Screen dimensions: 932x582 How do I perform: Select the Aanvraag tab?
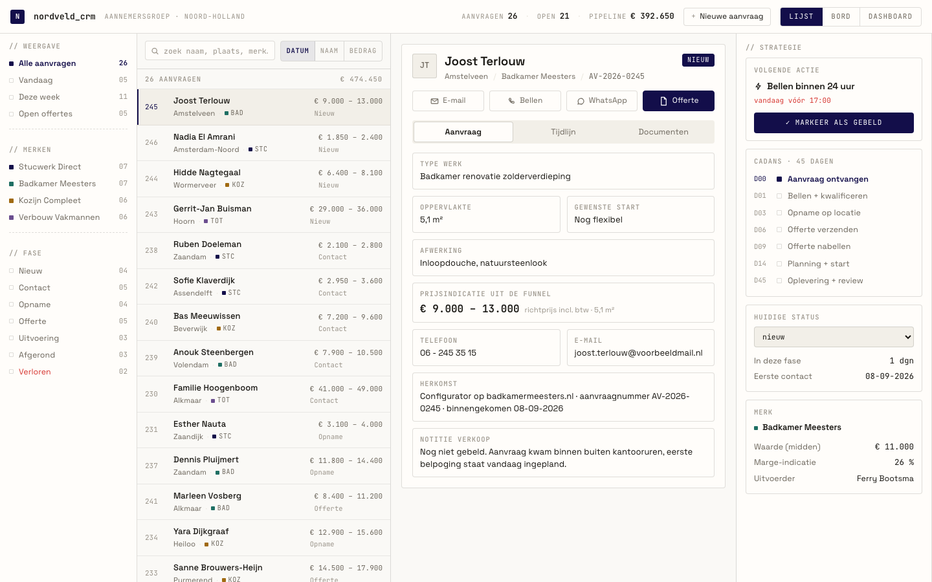point(463,132)
